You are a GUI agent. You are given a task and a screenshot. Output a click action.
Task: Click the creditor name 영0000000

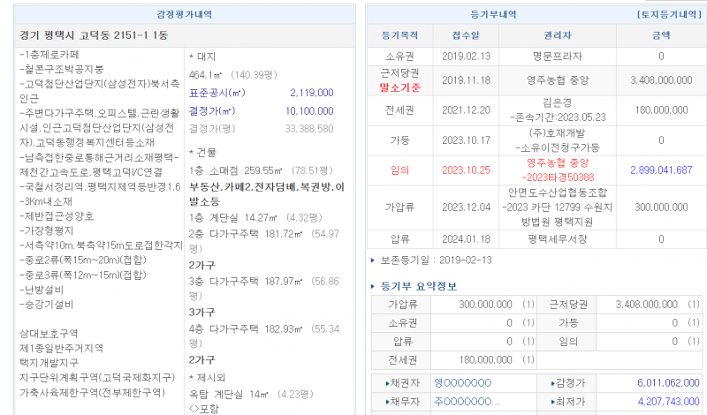coord(462,382)
